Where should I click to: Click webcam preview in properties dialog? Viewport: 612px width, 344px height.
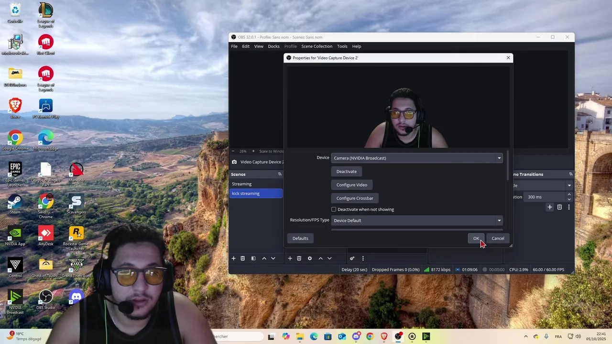pos(398,106)
